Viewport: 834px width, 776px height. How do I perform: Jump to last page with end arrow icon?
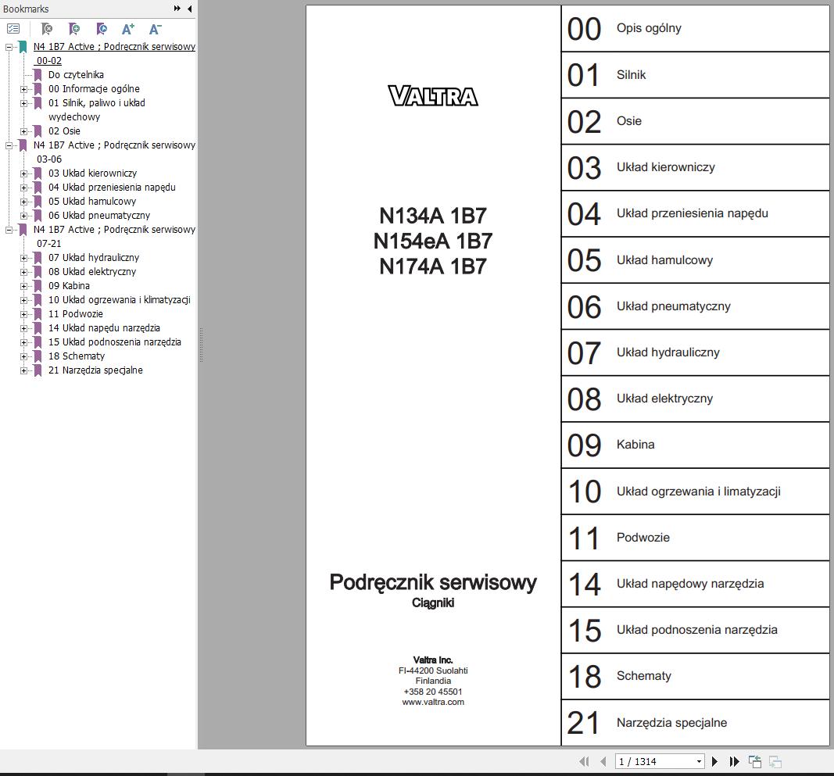pos(733,760)
